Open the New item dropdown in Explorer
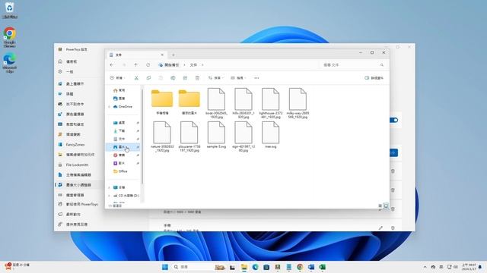The width and height of the screenshot is (487, 273). (x=117, y=78)
